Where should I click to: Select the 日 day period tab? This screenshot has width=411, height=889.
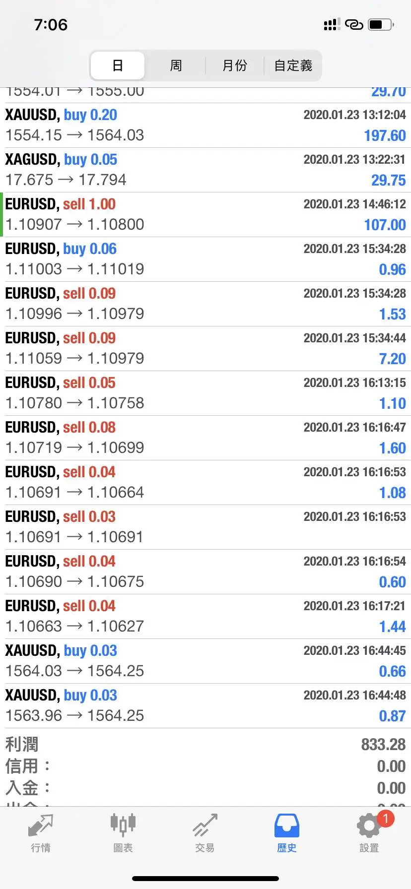tap(118, 65)
